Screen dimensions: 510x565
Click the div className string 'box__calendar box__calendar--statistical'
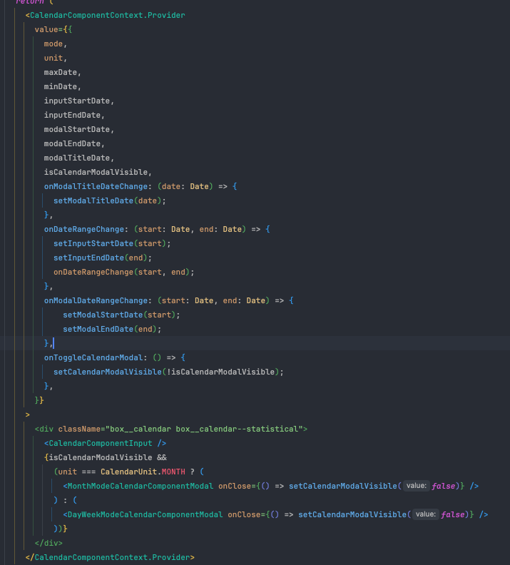coord(204,429)
